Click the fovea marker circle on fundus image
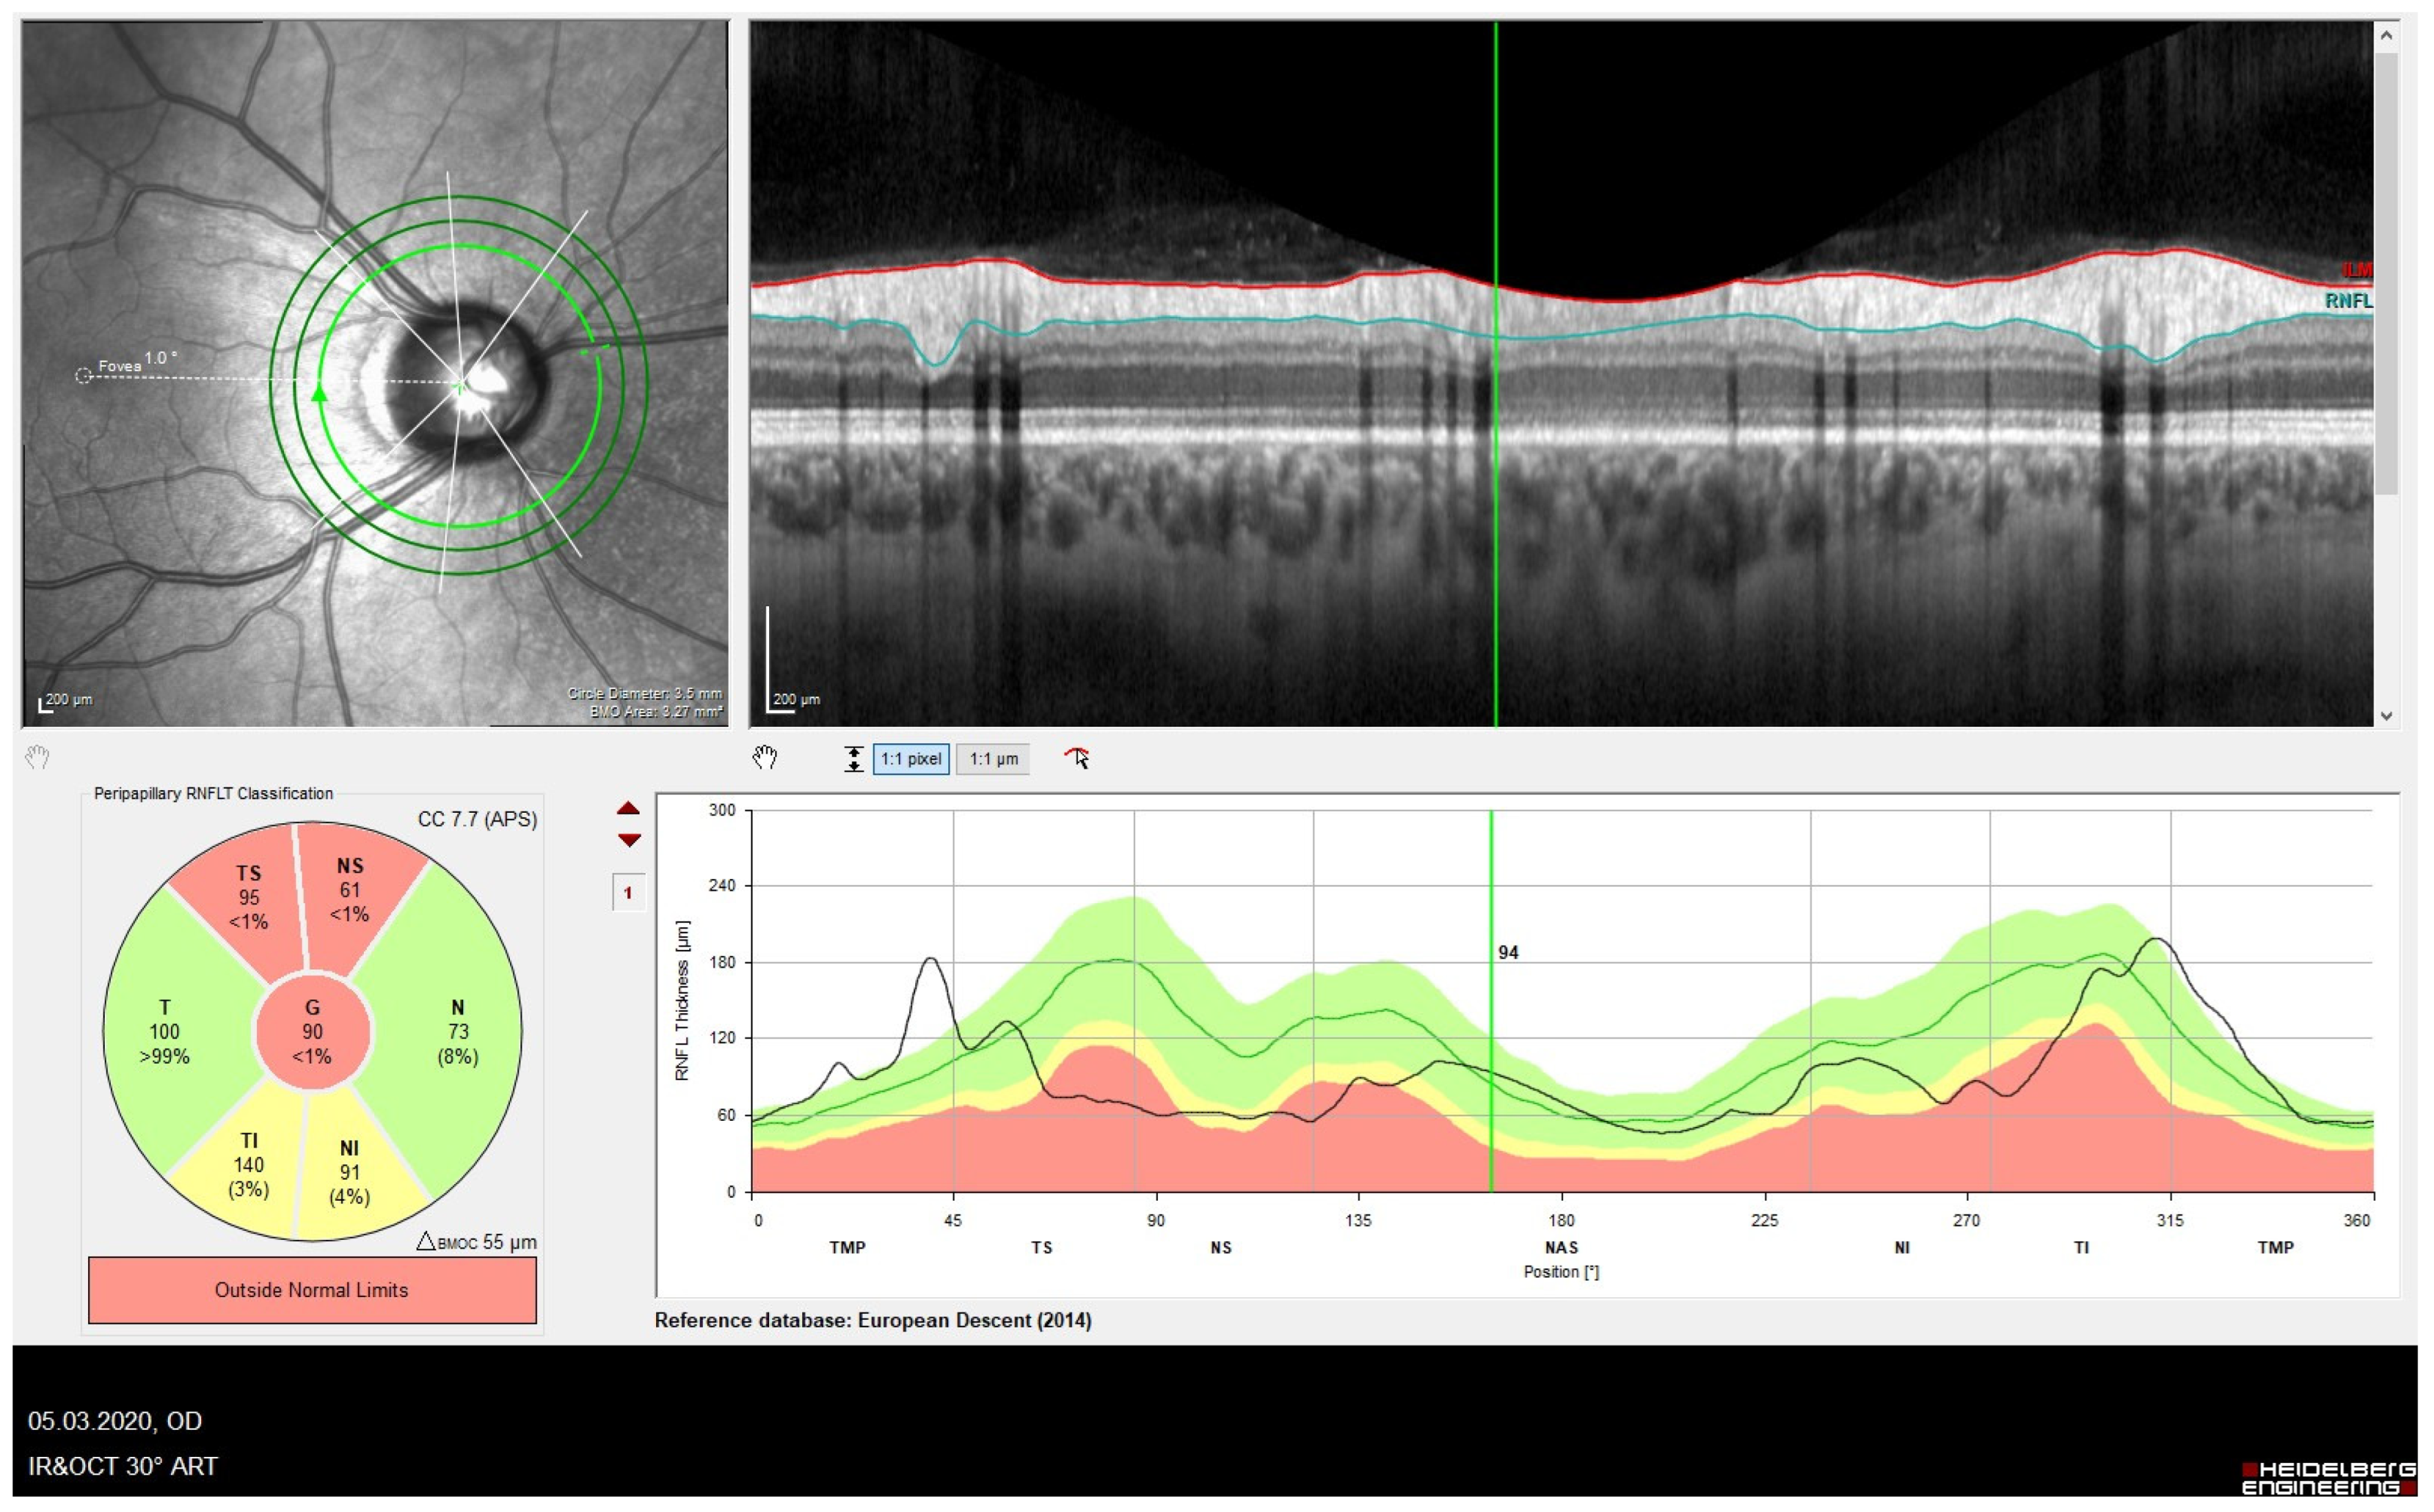This screenshot has width=2434, height=1512. pos(84,376)
